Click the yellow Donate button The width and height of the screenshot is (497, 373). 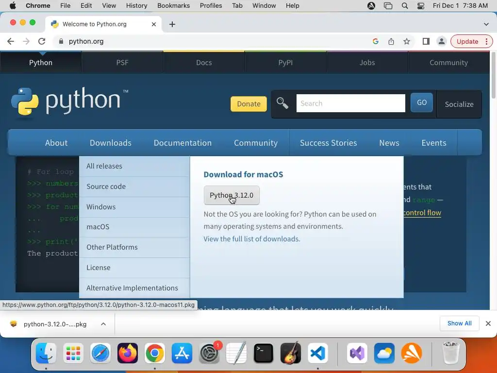coord(248,104)
